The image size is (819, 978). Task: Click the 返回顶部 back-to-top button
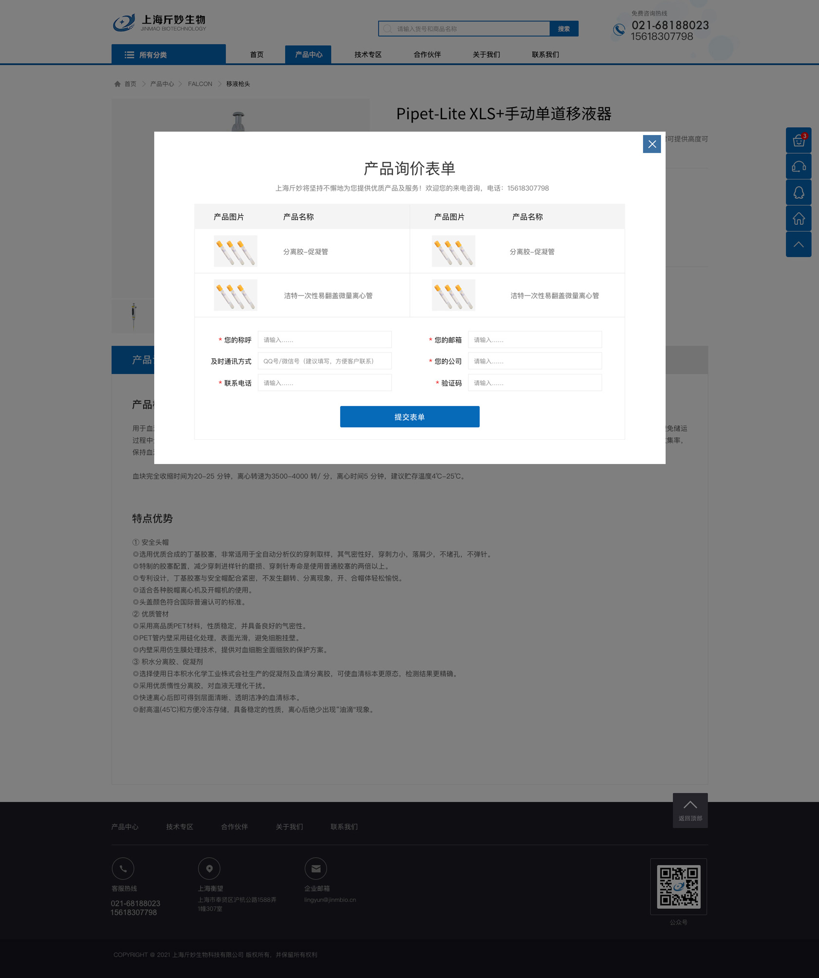pos(690,810)
